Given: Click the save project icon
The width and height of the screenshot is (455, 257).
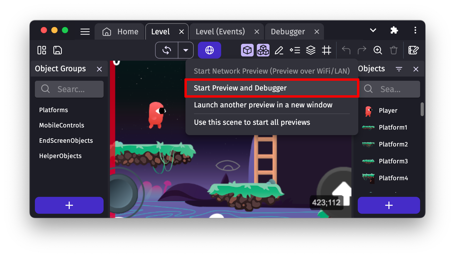Looking at the screenshot, I should 57,50.
